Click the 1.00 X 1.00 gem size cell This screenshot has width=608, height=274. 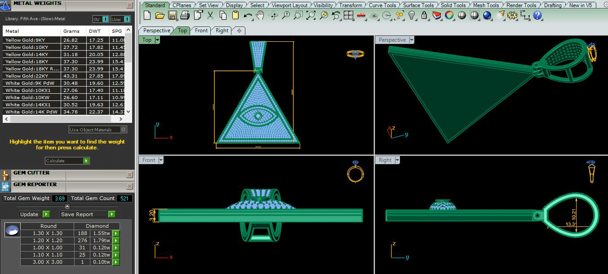pos(48,248)
